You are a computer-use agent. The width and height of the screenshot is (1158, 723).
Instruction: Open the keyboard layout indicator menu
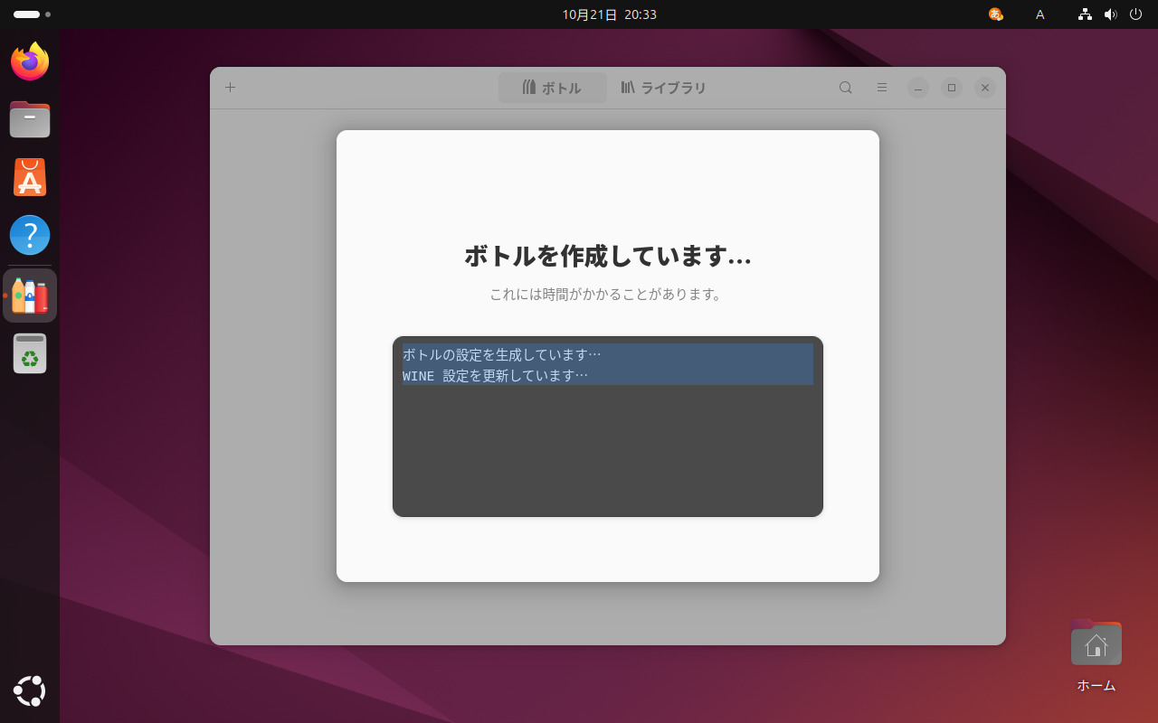(x=1039, y=14)
